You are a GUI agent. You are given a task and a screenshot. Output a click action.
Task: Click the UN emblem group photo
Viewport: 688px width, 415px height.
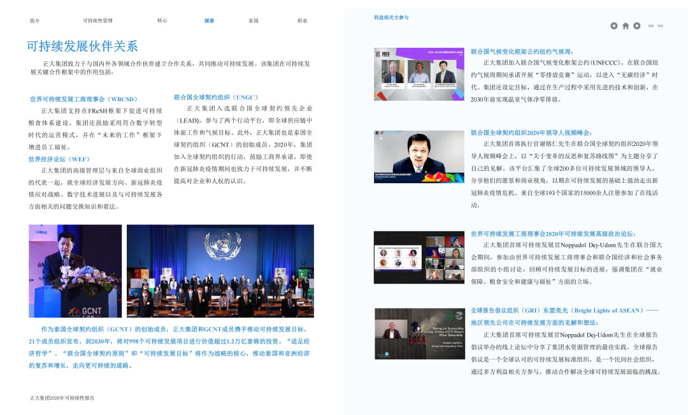coord(220,271)
